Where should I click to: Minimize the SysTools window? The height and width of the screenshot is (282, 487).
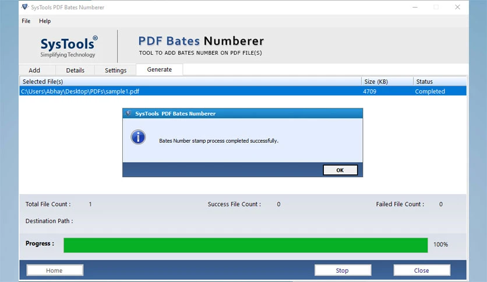click(415, 7)
